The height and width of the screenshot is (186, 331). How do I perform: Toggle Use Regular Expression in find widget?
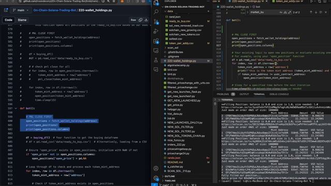click(x=289, y=12)
